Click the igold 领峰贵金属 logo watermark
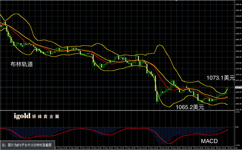 tap(36, 116)
